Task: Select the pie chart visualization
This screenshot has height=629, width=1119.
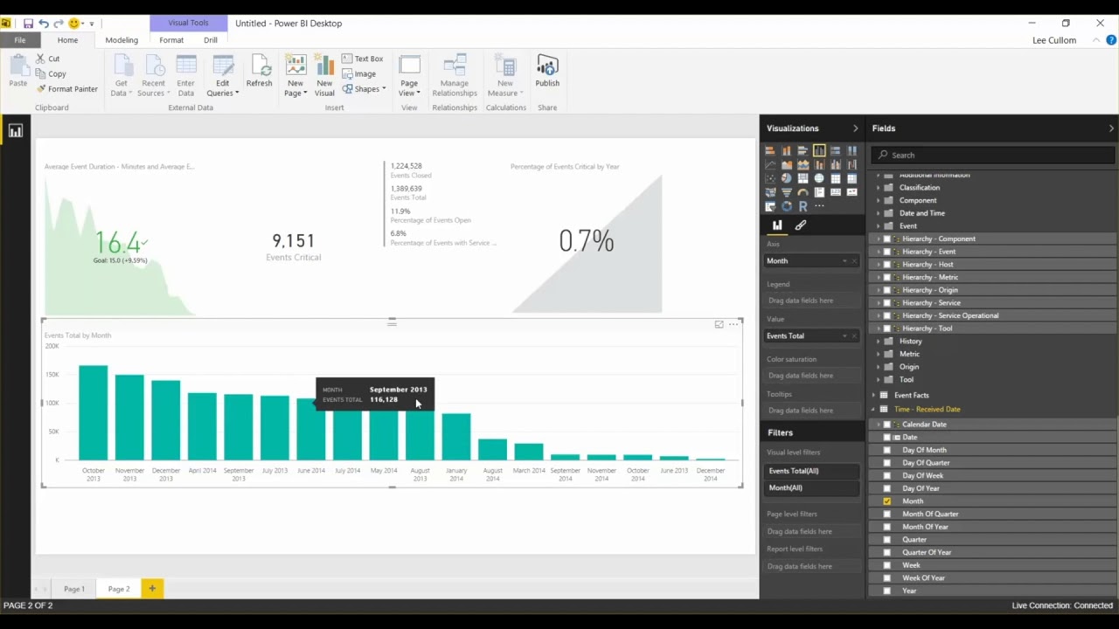Action: click(x=787, y=178)
